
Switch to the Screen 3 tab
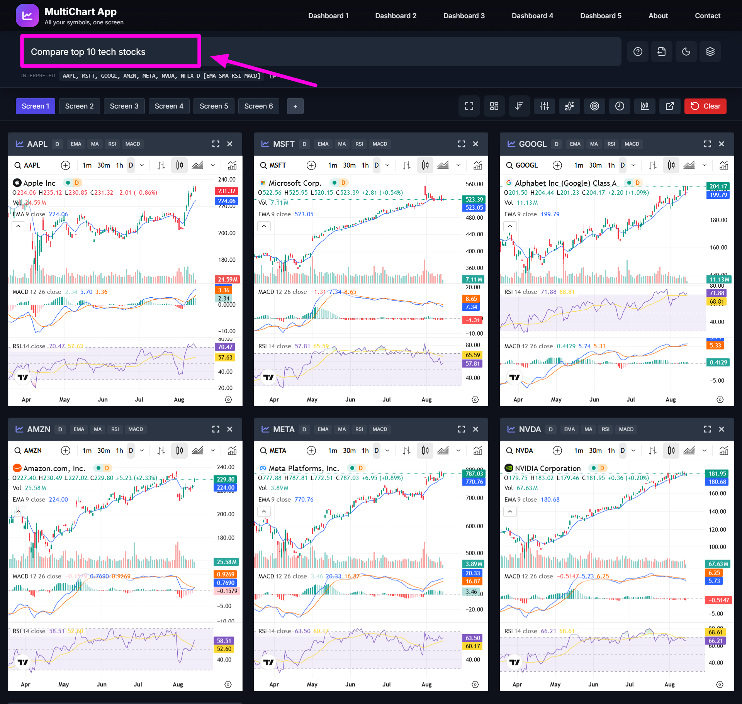124,106
